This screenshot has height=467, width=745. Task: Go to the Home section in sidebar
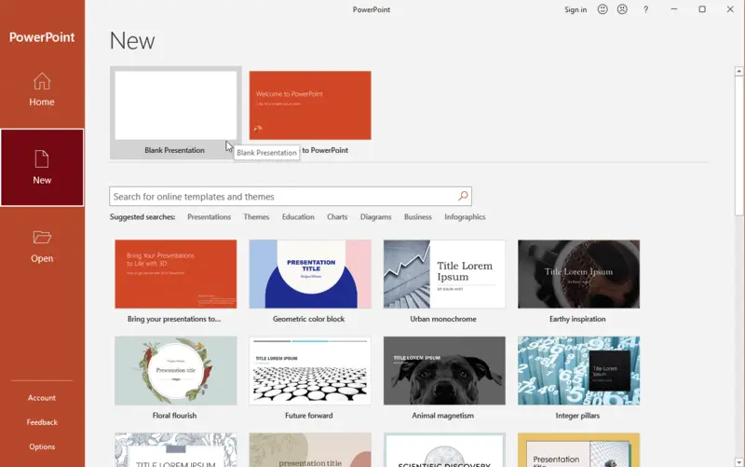pos(42,89)
